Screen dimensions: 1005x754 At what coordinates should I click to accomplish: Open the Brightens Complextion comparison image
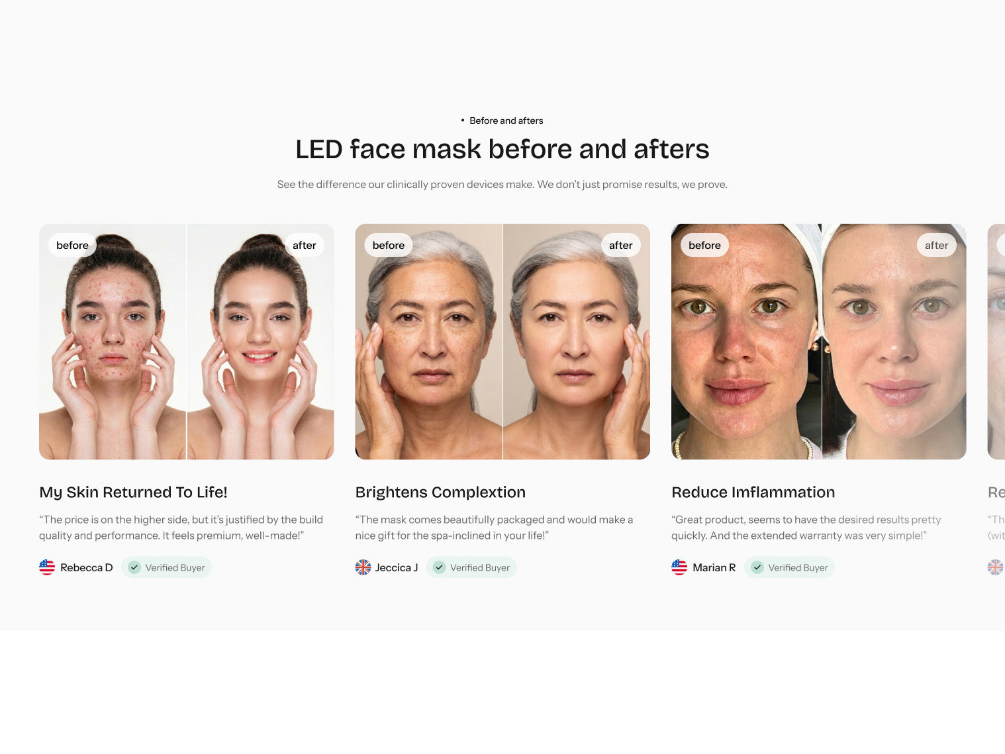[502, 342]
